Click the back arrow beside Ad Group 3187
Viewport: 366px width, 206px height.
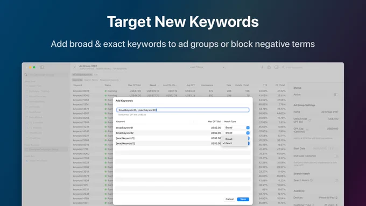75,67
